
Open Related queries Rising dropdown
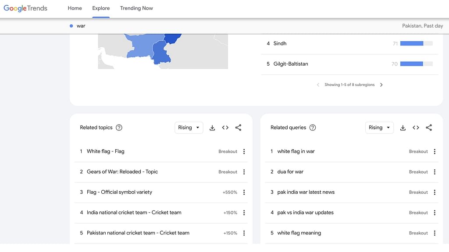coord(379,128)
